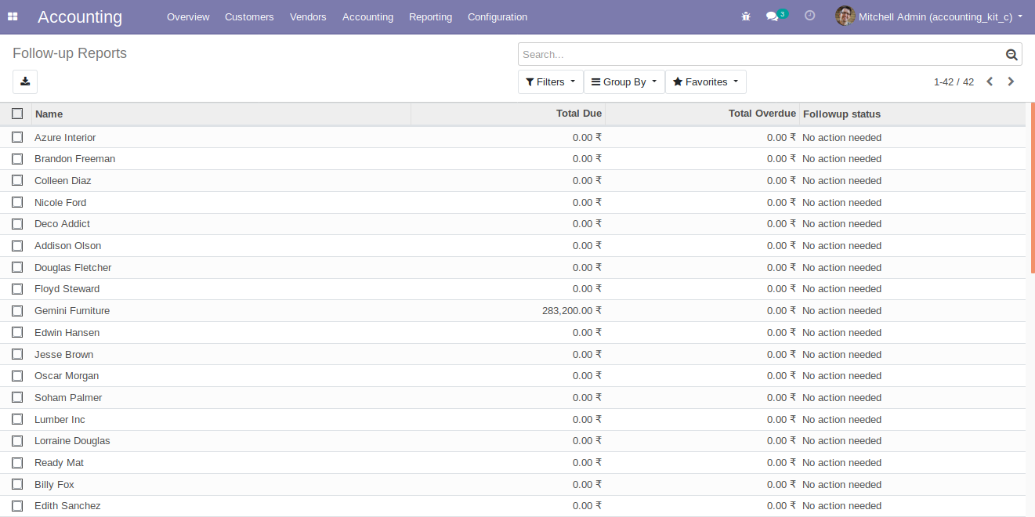Open the apps grid menu icon
Viewport: 1035px width, 517px height.
click(x=13, y=16)
